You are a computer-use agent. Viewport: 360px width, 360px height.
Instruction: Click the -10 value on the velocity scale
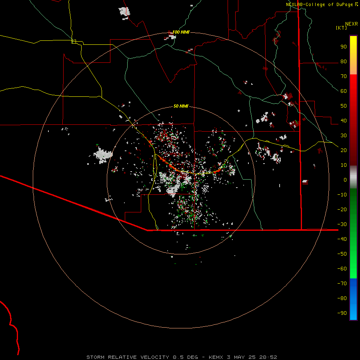click(342, 195)
